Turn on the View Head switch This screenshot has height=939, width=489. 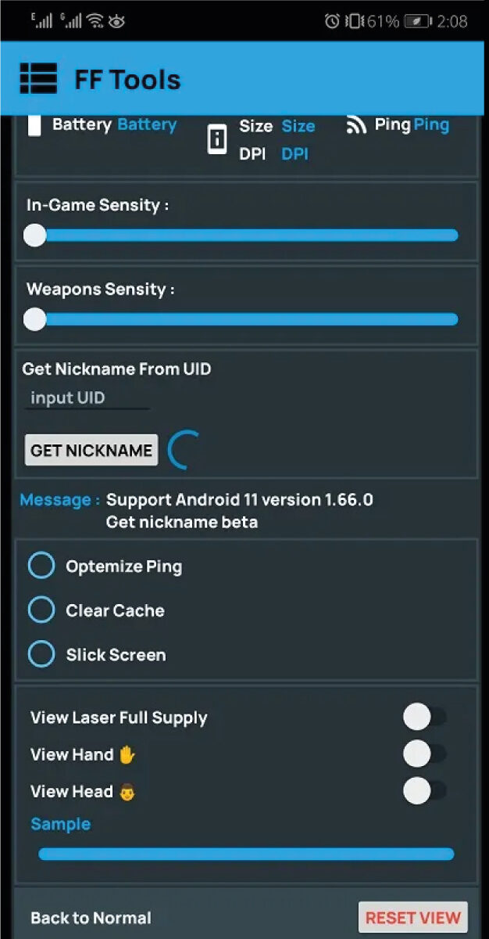pyautogui.click(x=424, y=791)
